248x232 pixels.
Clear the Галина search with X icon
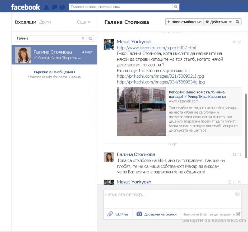click(x=83, y=38)
